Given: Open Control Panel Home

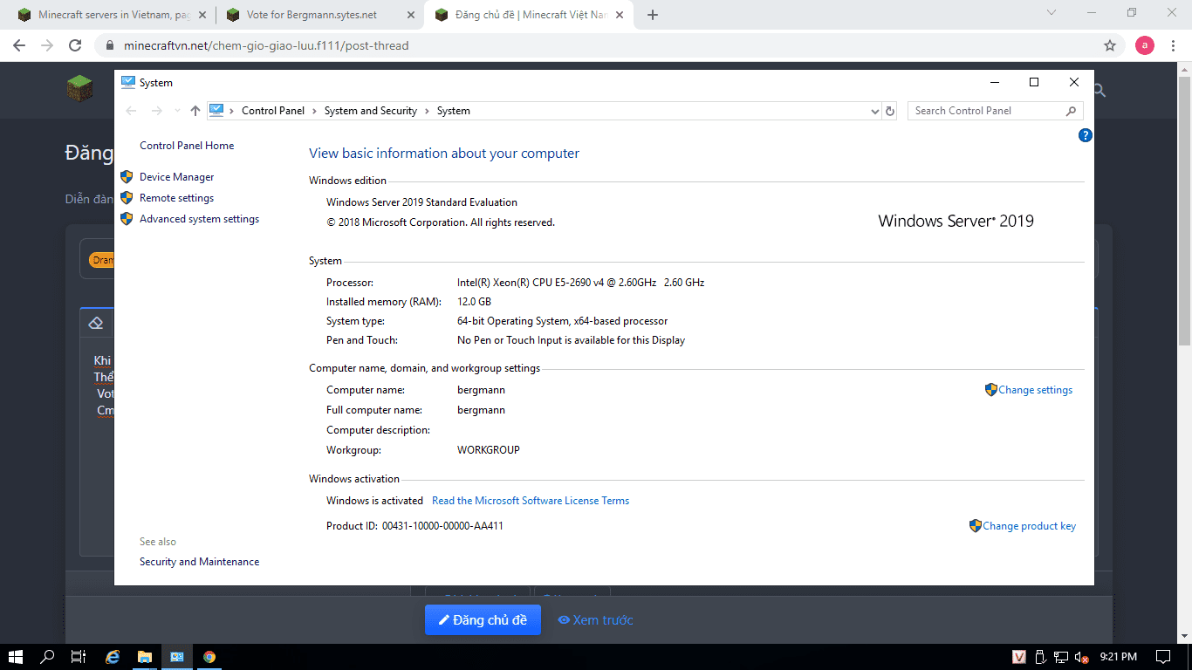Looking at the screenshot, I should pos(187,146).
